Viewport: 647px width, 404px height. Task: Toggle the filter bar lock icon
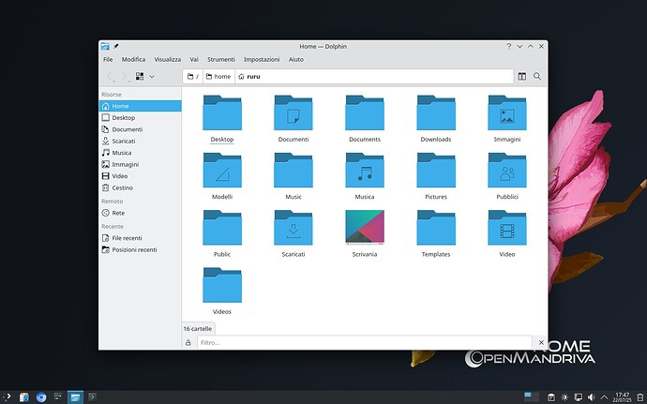(188, 343)
